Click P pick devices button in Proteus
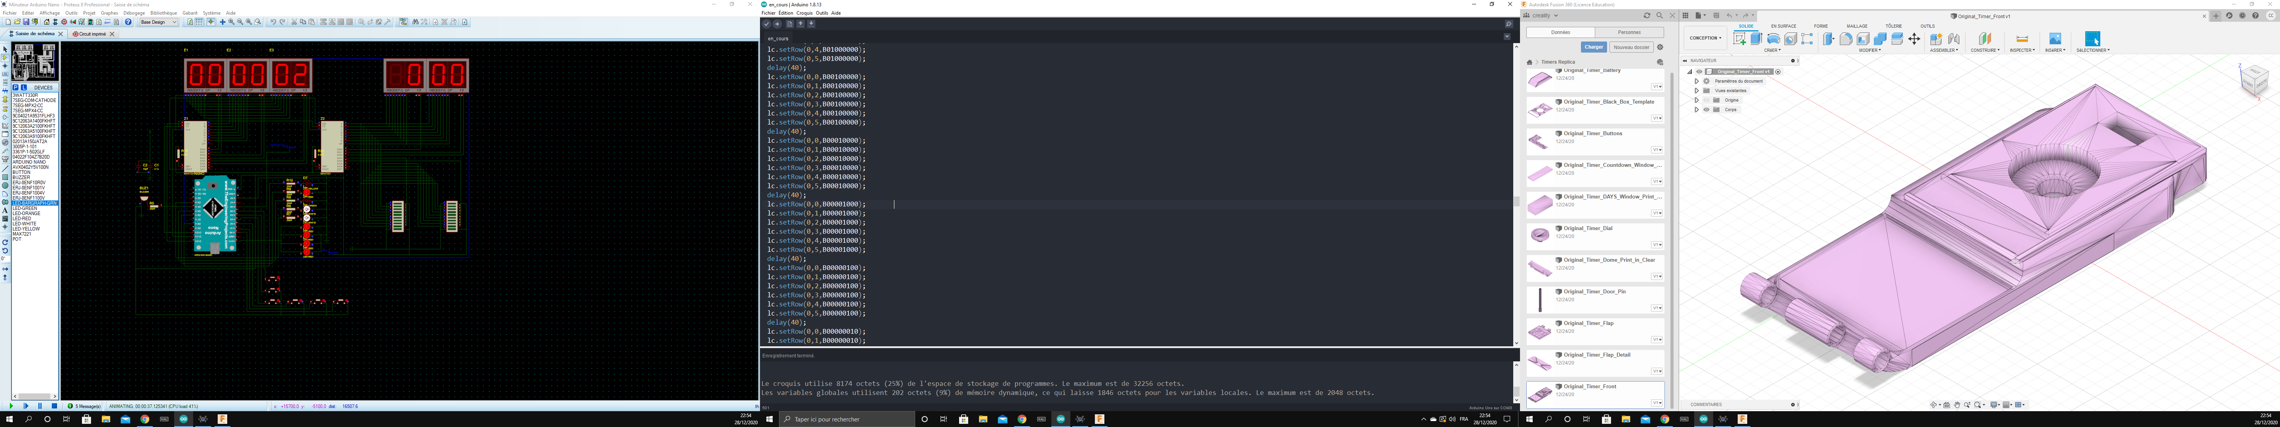 [x=16, y=87]
